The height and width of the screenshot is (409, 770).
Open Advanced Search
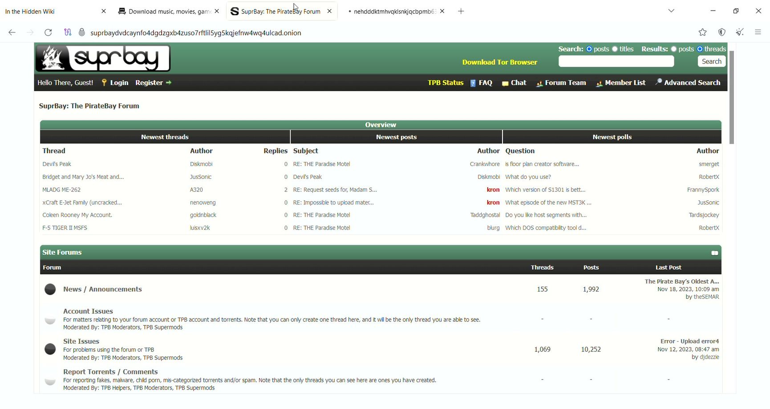point(688,83)
